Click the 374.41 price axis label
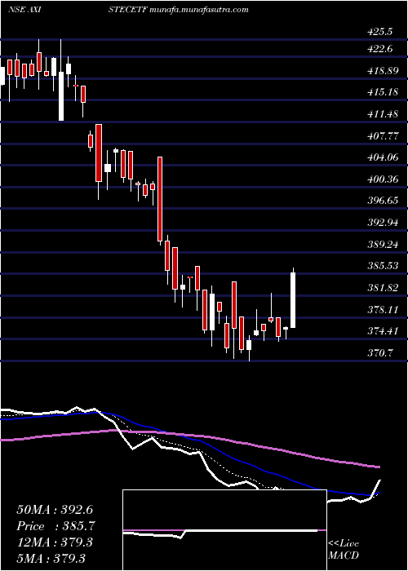The image size is (408, 571). (383, 331)
